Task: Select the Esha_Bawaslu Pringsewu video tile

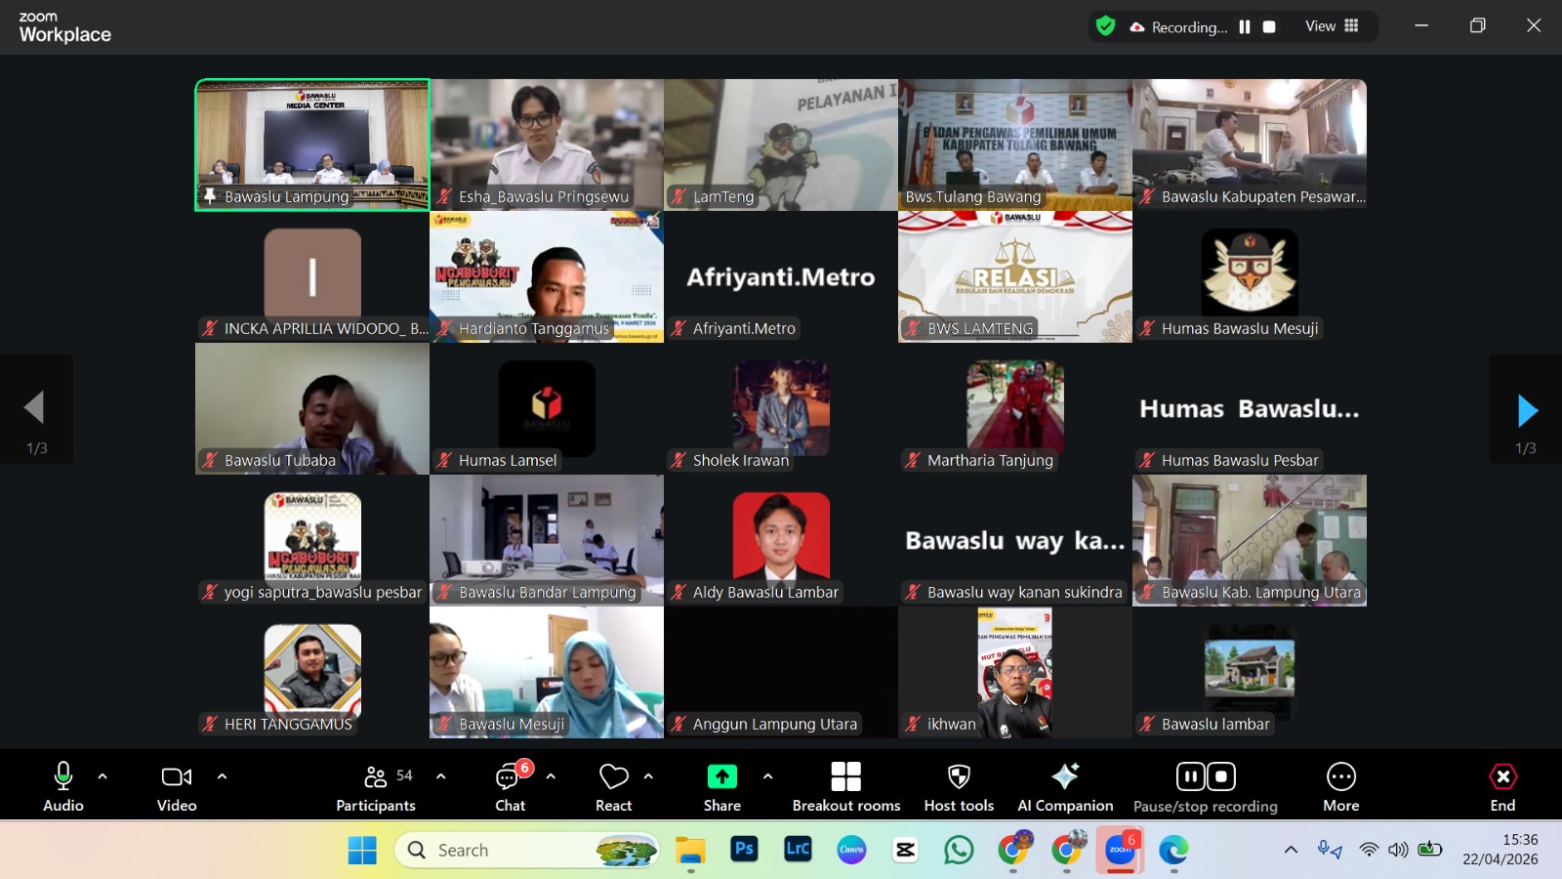Action: pyautogui.click(x=547, y=145)
